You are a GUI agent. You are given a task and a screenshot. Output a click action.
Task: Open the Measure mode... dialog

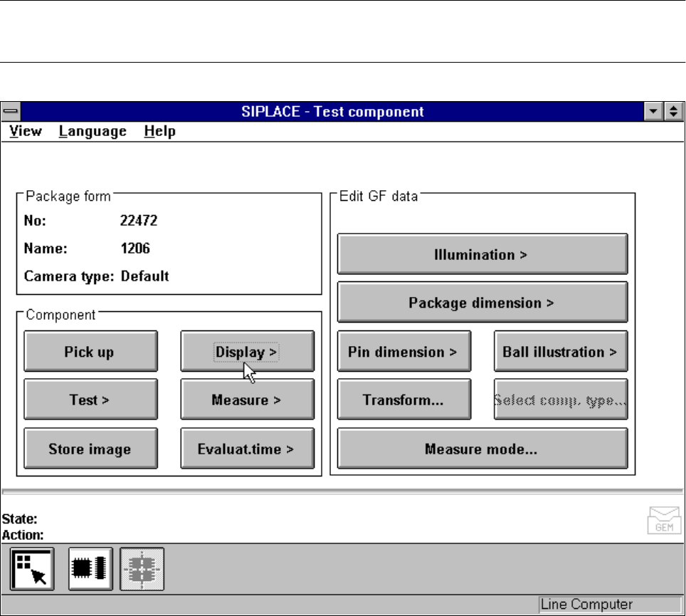(x=482, y=449)
